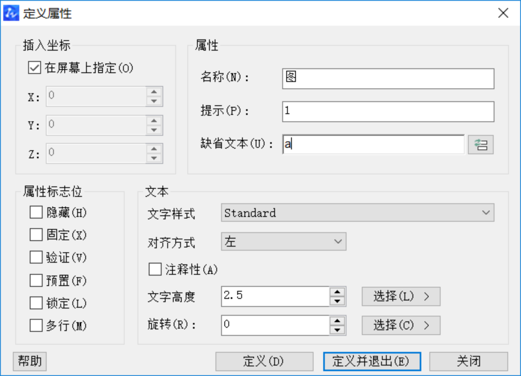Click the X coordinate up arrow
Viewport: 521px width, 376px height.
click(x=154, y=92)
